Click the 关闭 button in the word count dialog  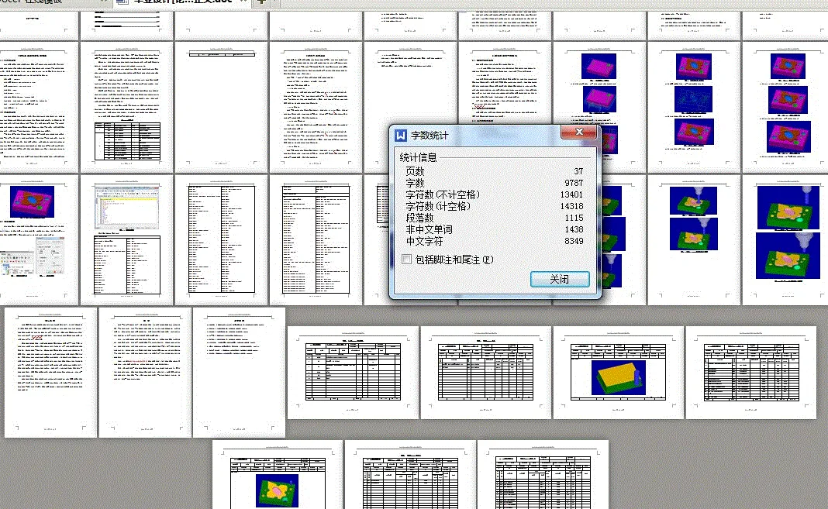(x=560, y=279)
